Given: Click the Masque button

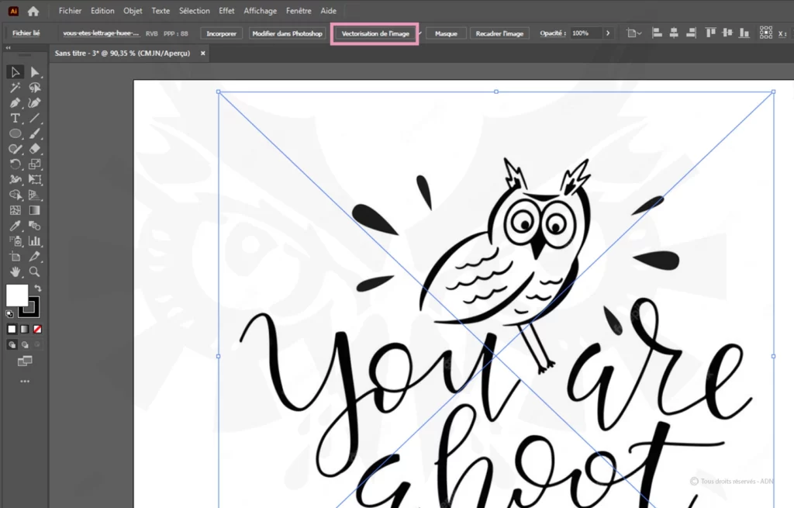Looking at the screenshot, I should click(446, 33).
